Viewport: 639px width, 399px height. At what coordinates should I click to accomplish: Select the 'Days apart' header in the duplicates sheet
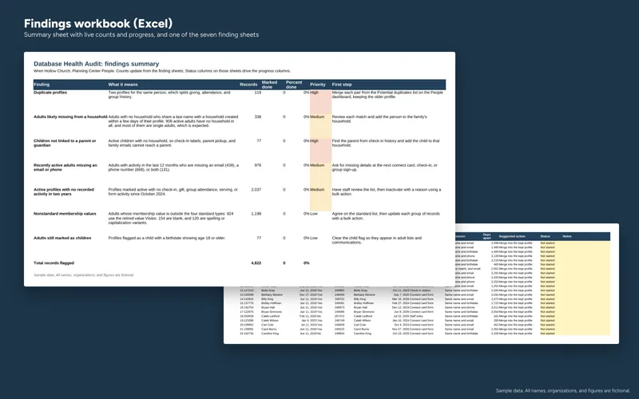[487, 236]
